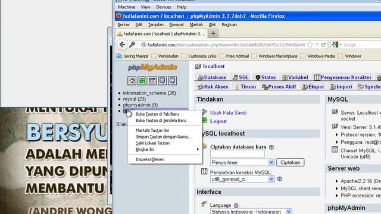Reload page with the refresh icon
The image size is (381, 214).
323,45
